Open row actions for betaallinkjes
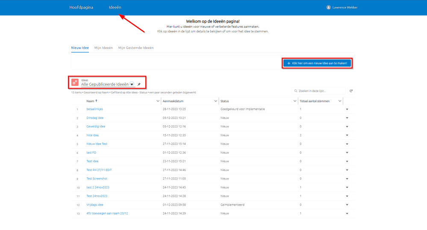427x230 pixels. tap(347, 109)
